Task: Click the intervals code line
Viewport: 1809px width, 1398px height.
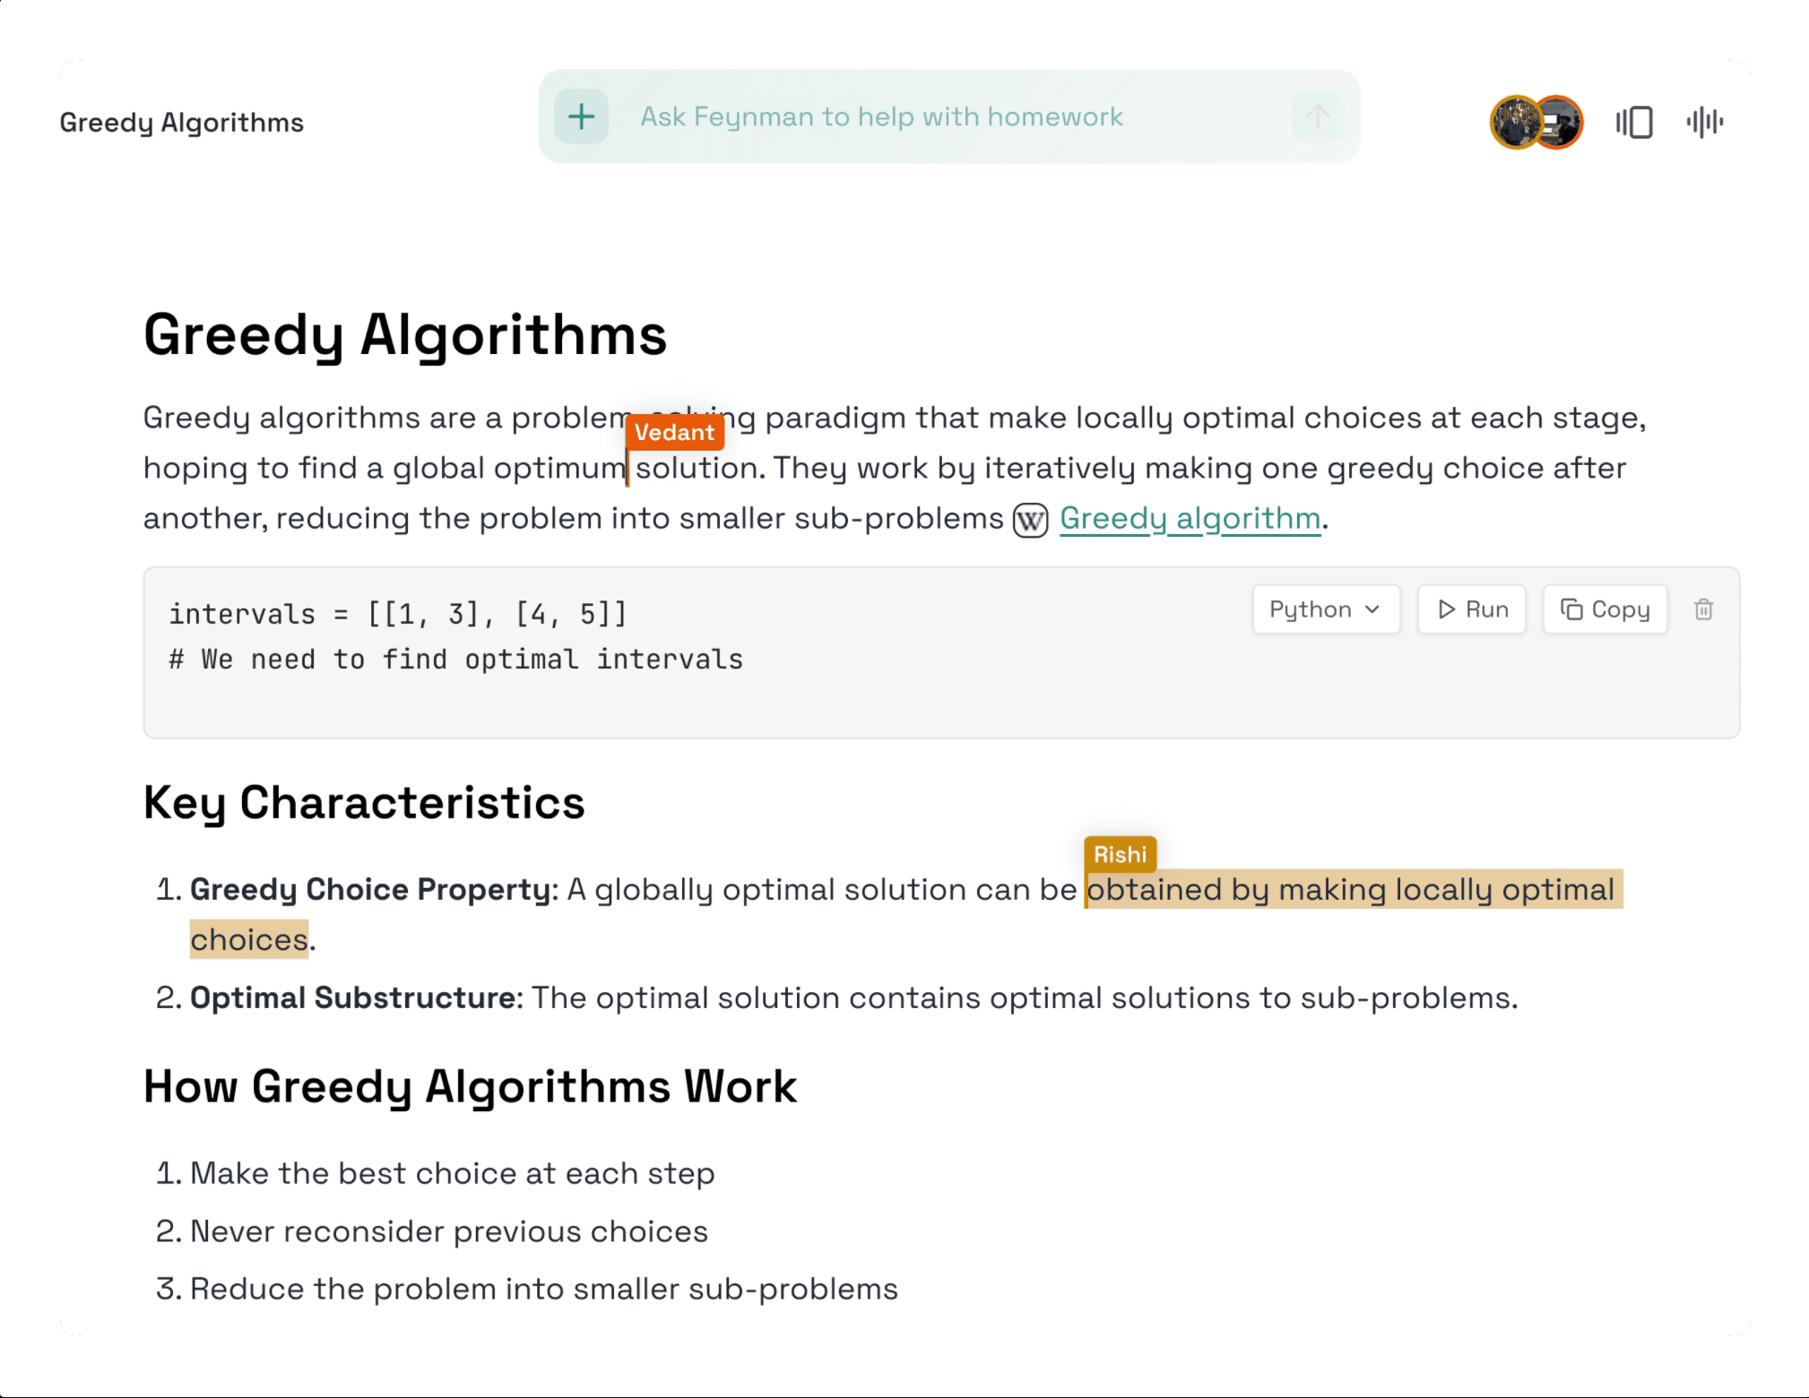Action: (x=398, y=614)
